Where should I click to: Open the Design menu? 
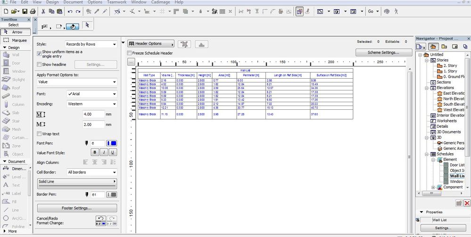pos(52,2)
